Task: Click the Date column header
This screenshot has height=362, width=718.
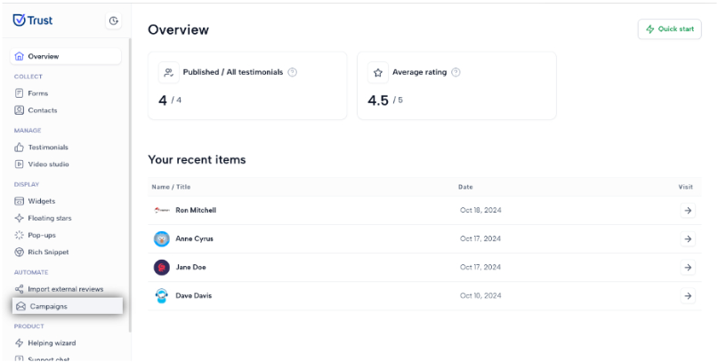Action: 465,187
